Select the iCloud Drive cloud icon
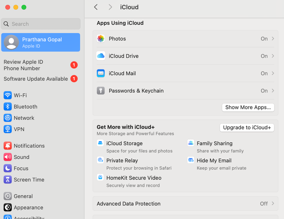The image size is (284, 219). [x=101, y=56]
